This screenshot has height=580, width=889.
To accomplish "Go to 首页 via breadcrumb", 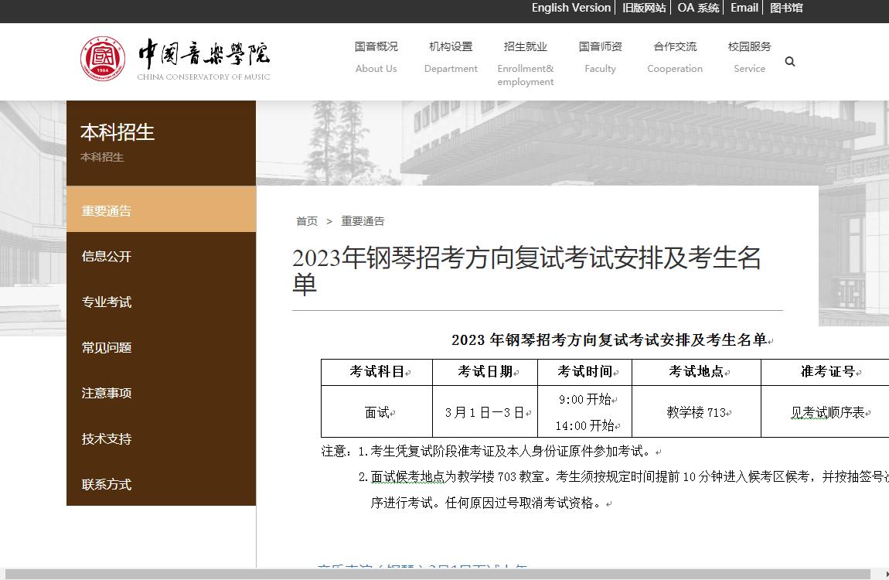I will 307,221.
